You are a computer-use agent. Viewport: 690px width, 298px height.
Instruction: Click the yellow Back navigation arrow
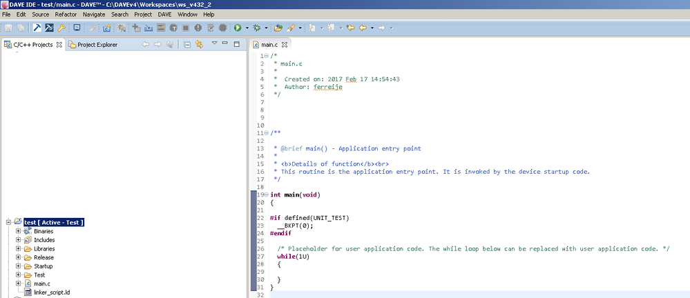[363, 28]
